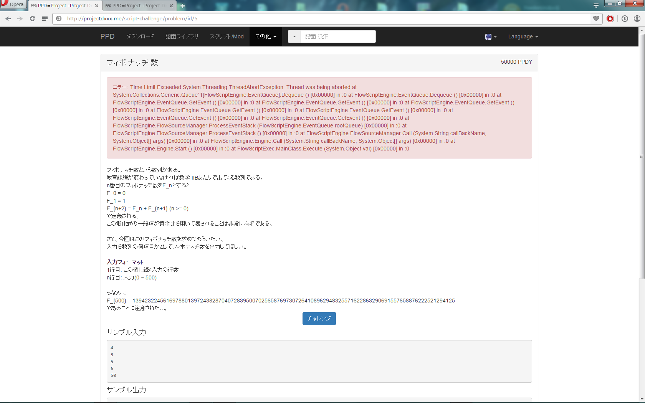Click the new tab plus button

tap(183, 6)
